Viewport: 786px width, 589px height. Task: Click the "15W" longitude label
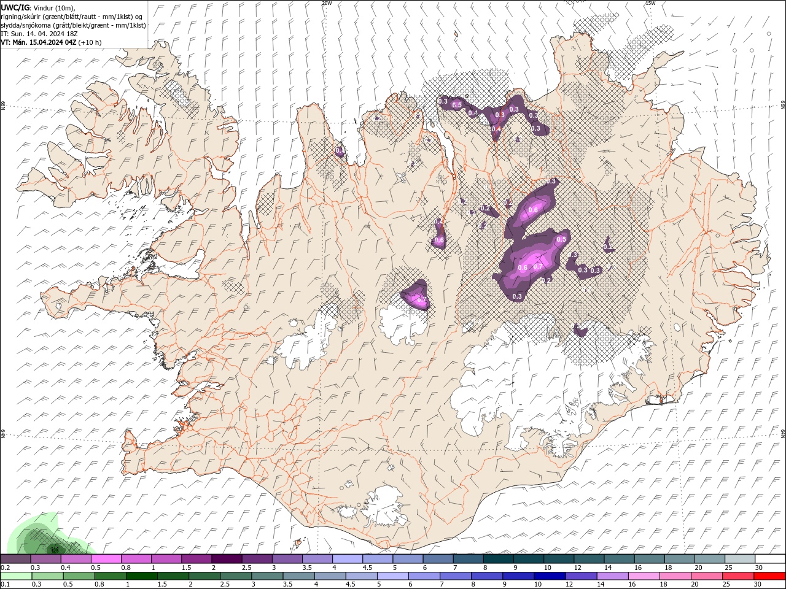(x=651, y=3)
